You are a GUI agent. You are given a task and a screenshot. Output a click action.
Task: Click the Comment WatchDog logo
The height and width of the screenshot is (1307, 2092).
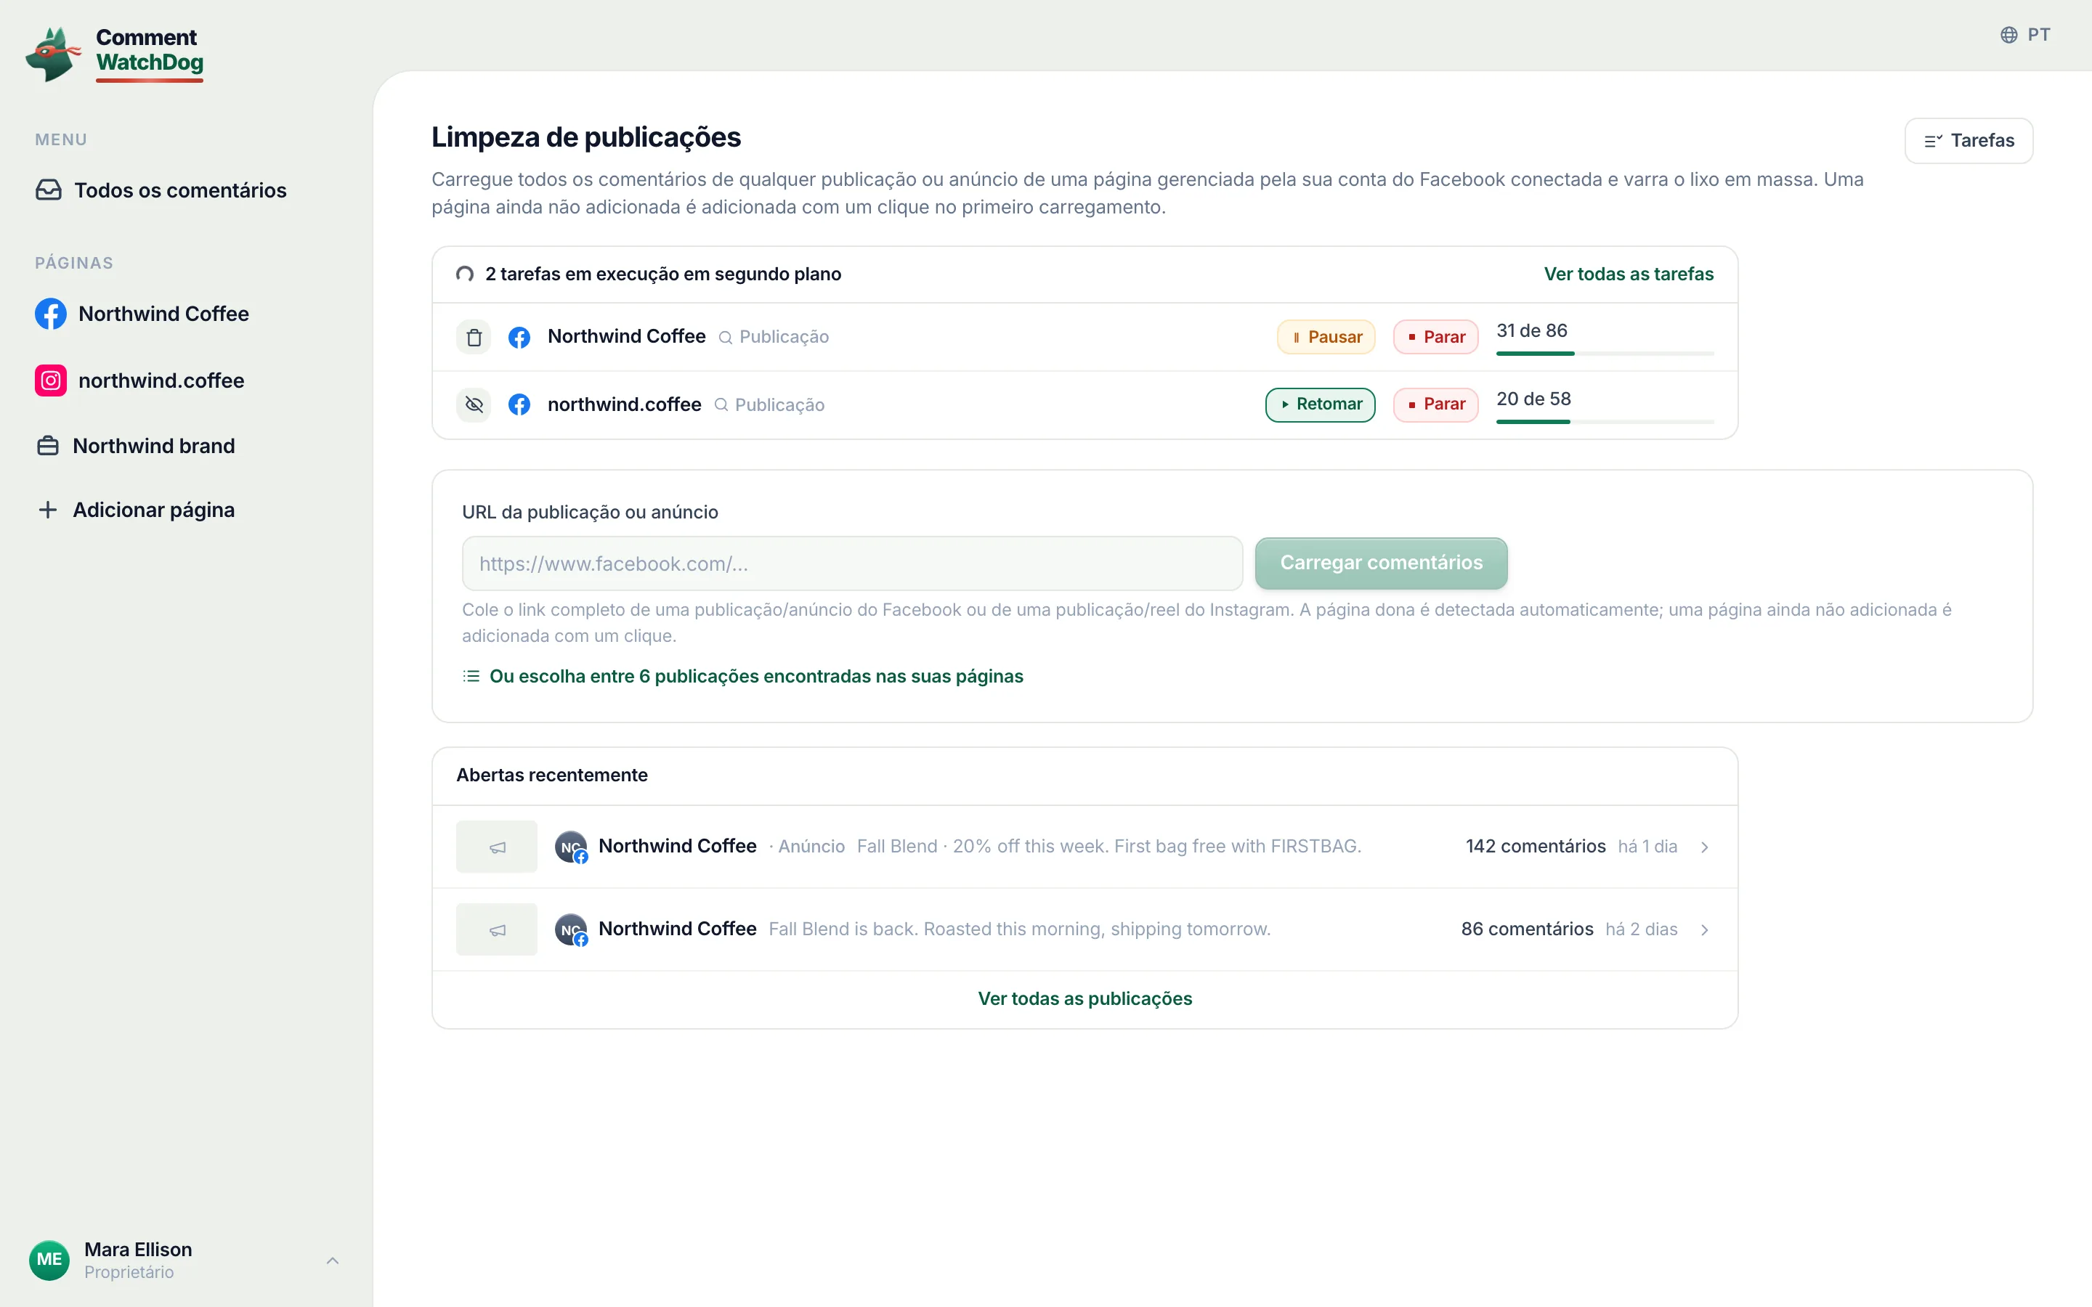point(115,54)
